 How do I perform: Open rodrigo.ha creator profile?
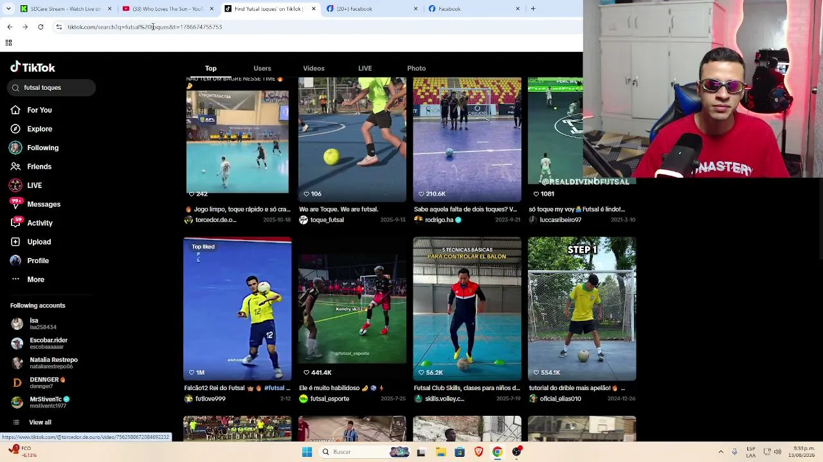point(439,219)
